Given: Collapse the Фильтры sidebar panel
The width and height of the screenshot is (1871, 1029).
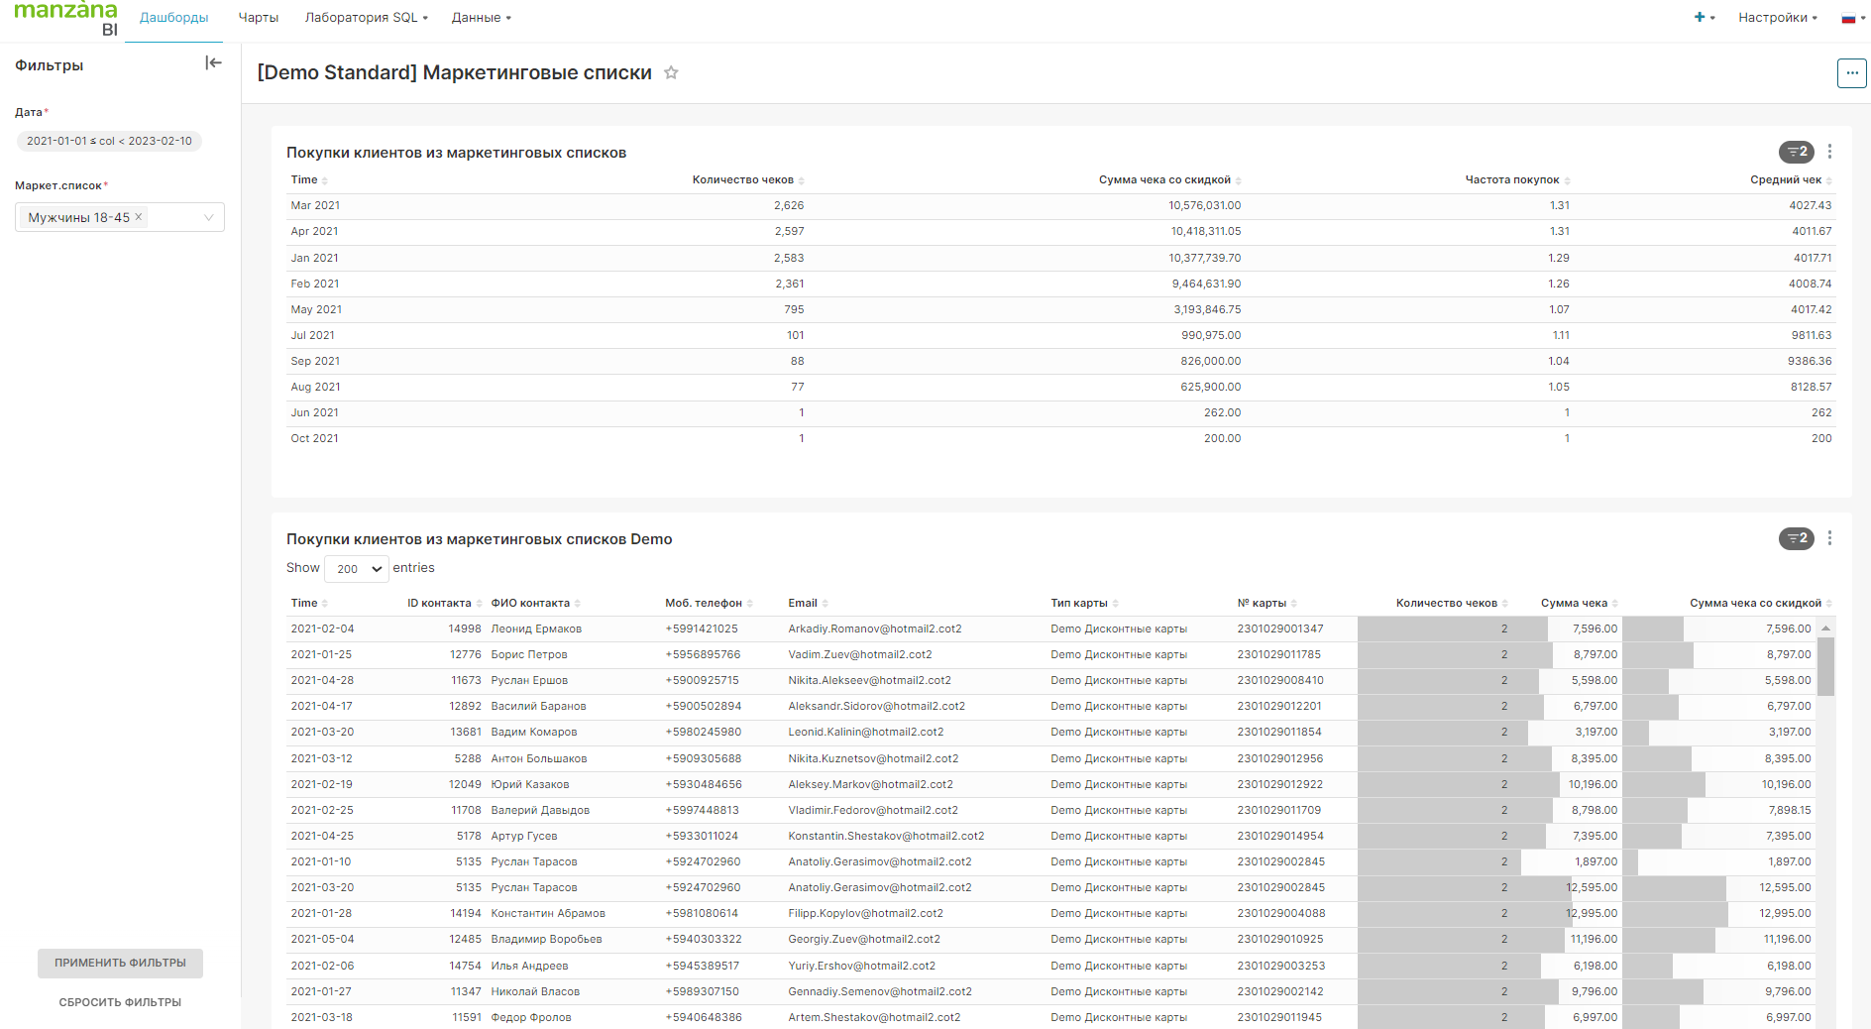Looking at the screenshot, I should pyautogui.click(x=213, y=63).
